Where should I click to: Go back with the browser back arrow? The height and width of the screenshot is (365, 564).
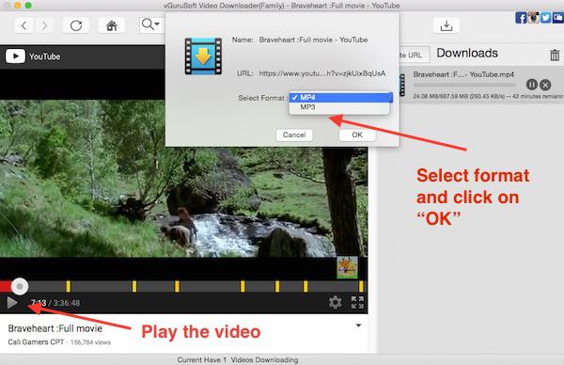[x=23, y=25]
